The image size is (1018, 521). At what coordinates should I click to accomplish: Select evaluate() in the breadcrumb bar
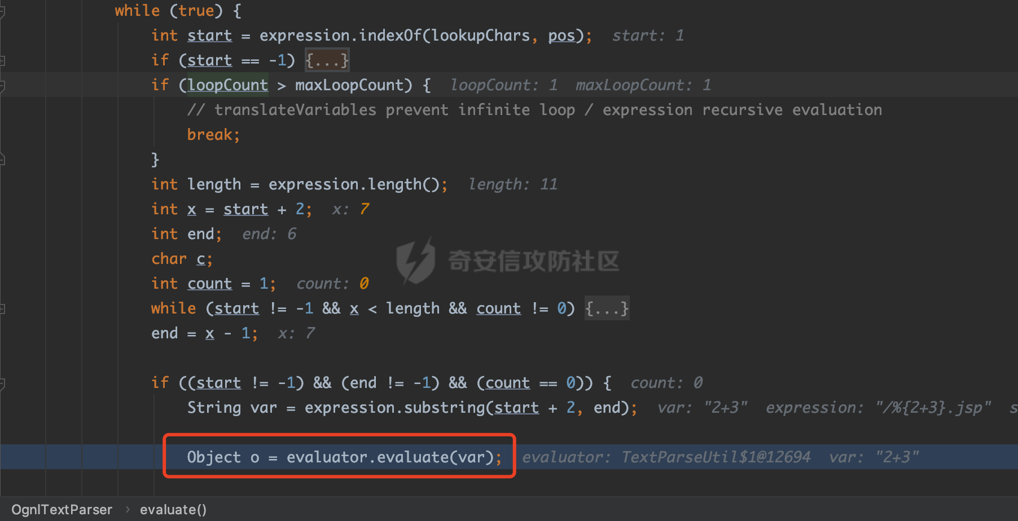click(173, 510)
